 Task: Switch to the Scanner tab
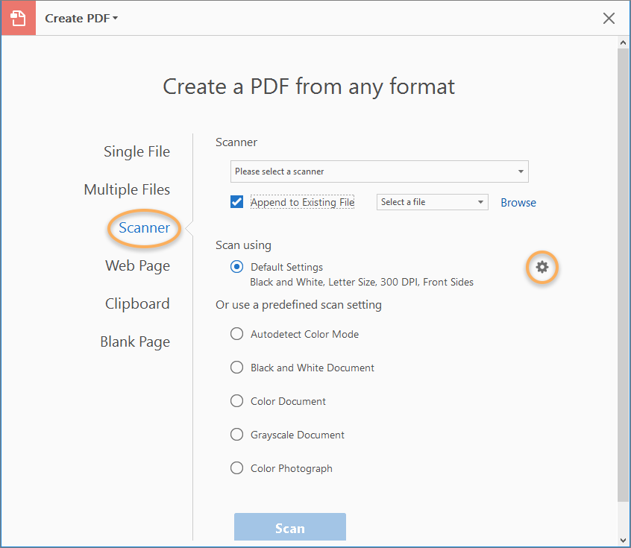point(143,227)
